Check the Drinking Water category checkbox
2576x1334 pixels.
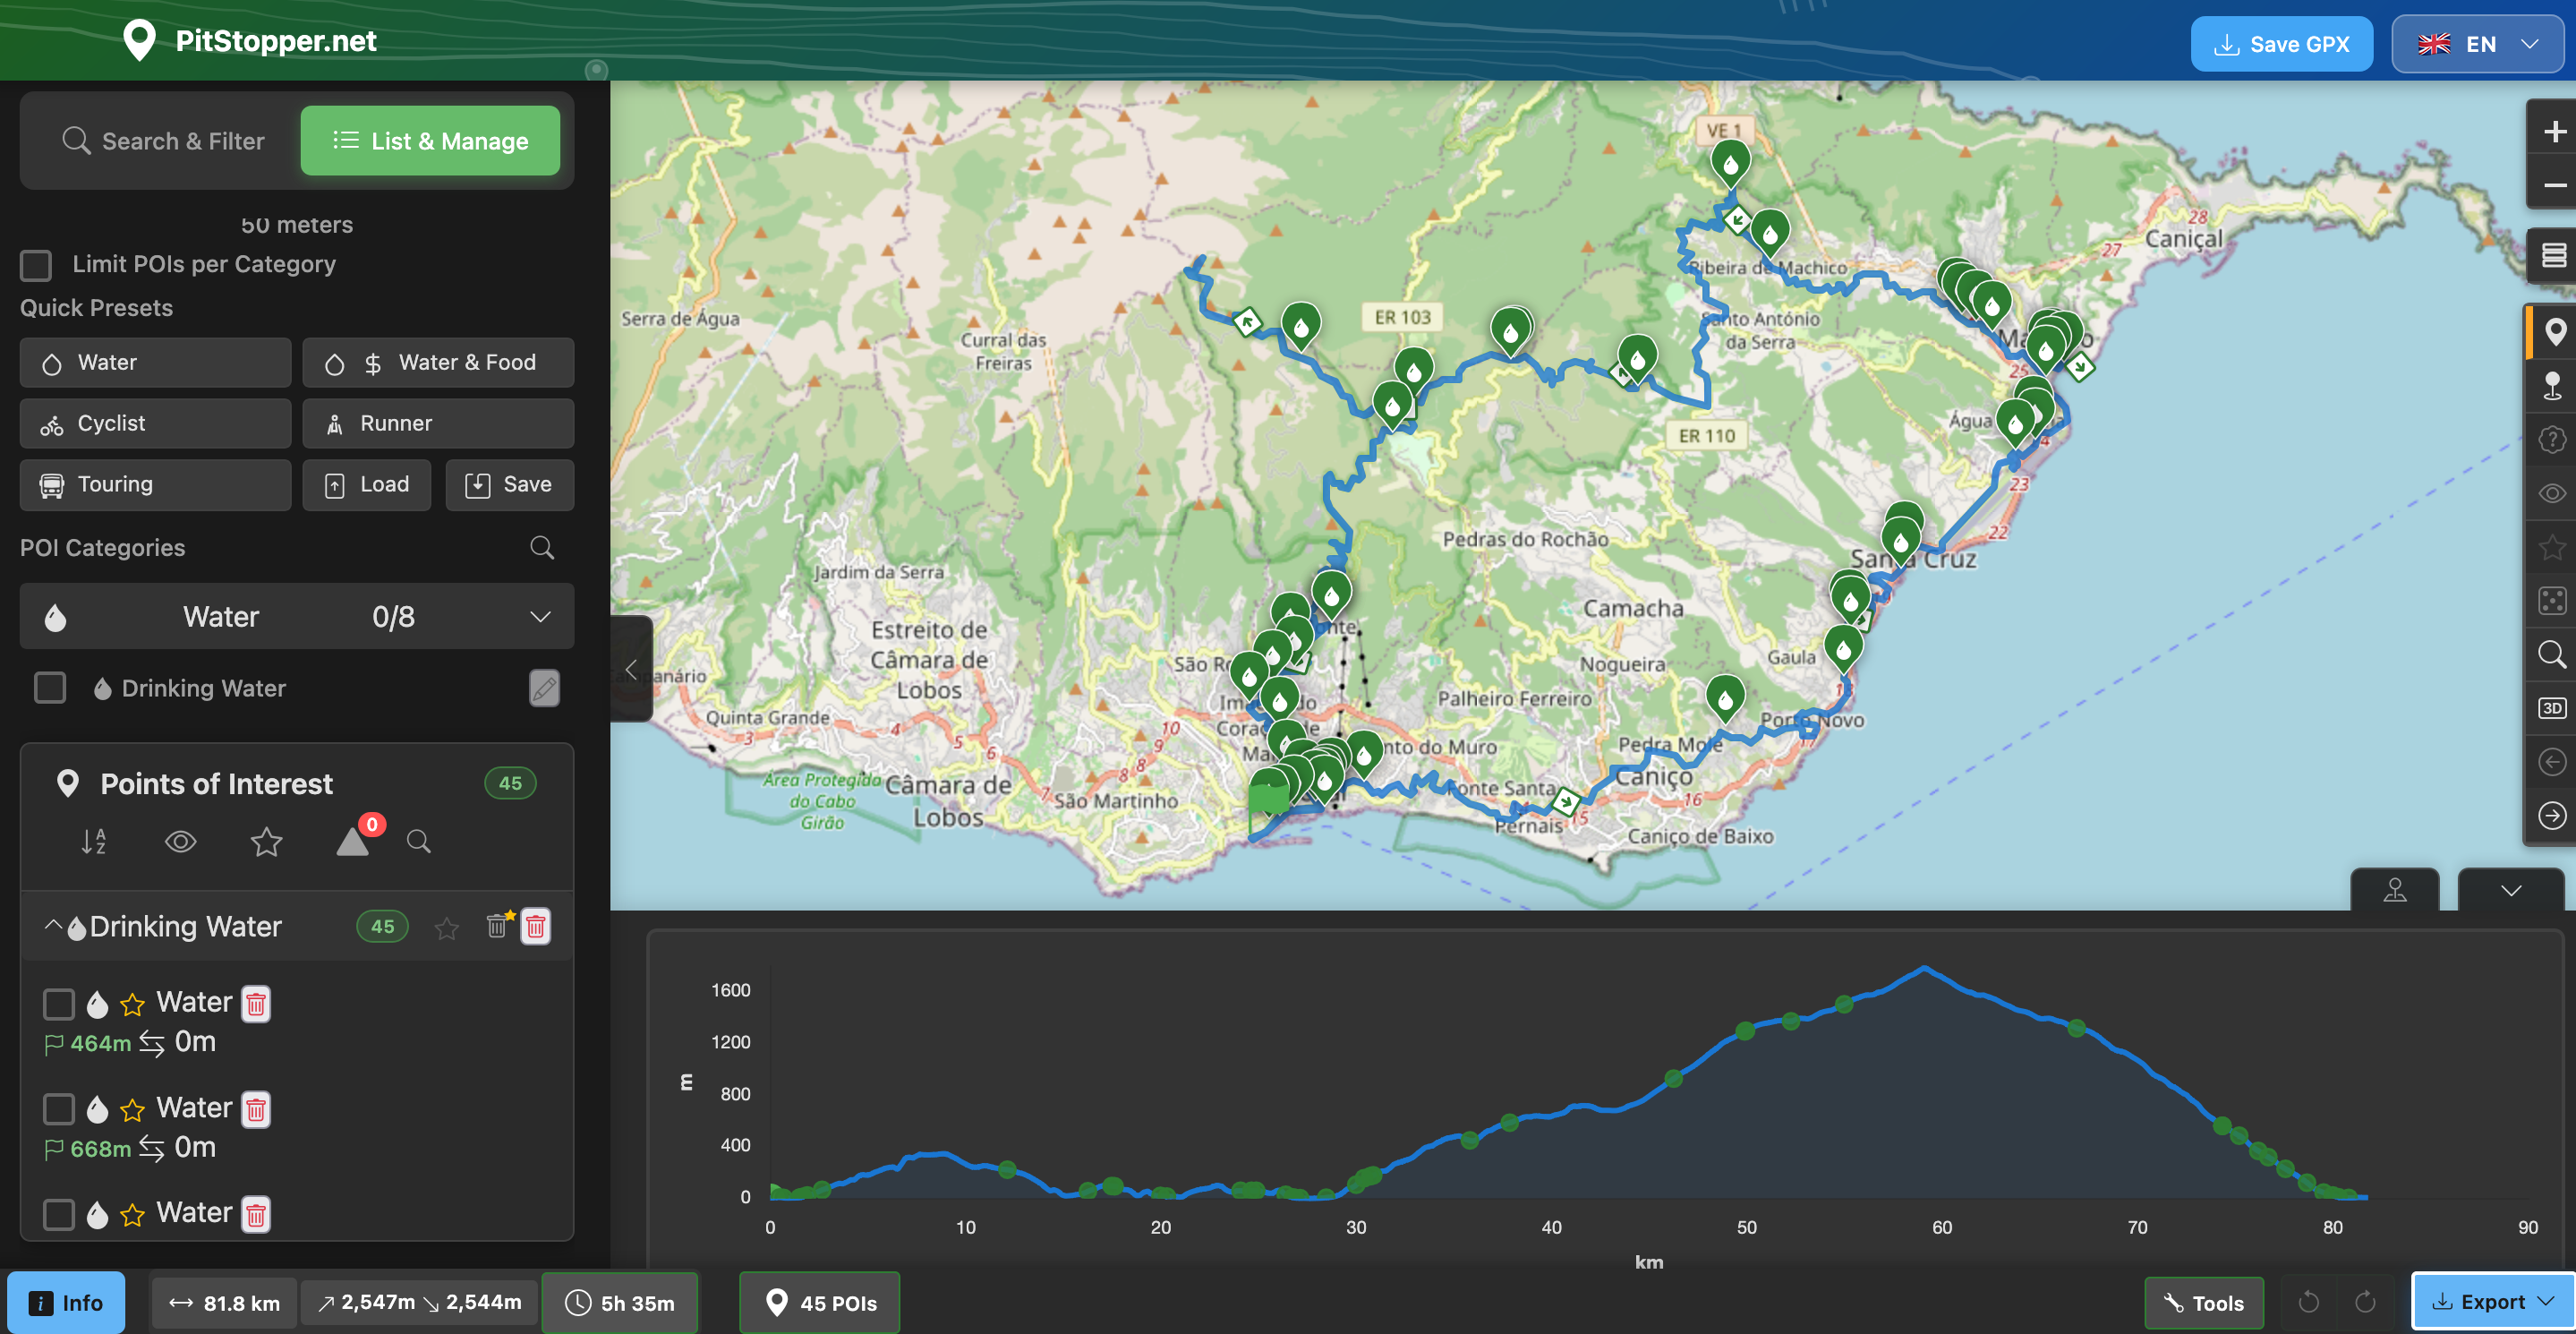click(49, 688)
